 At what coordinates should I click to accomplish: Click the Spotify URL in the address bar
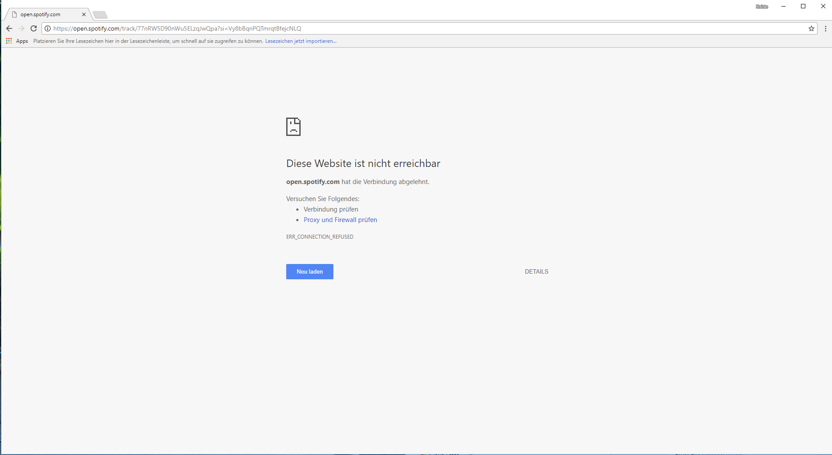point(177,28)
